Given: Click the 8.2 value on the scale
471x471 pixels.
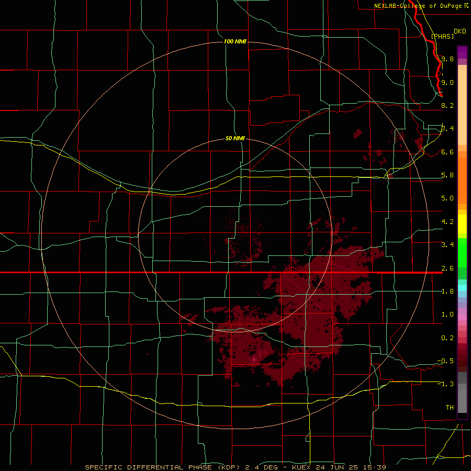Looking at the screenshot, I should click(447, 105).
